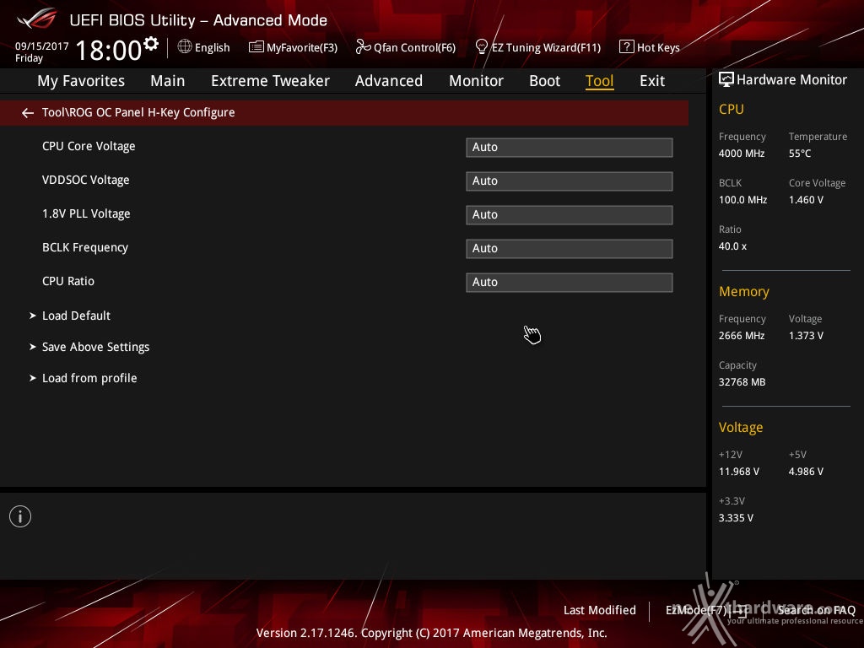Click the globe language icon

[x=185, y=47]
